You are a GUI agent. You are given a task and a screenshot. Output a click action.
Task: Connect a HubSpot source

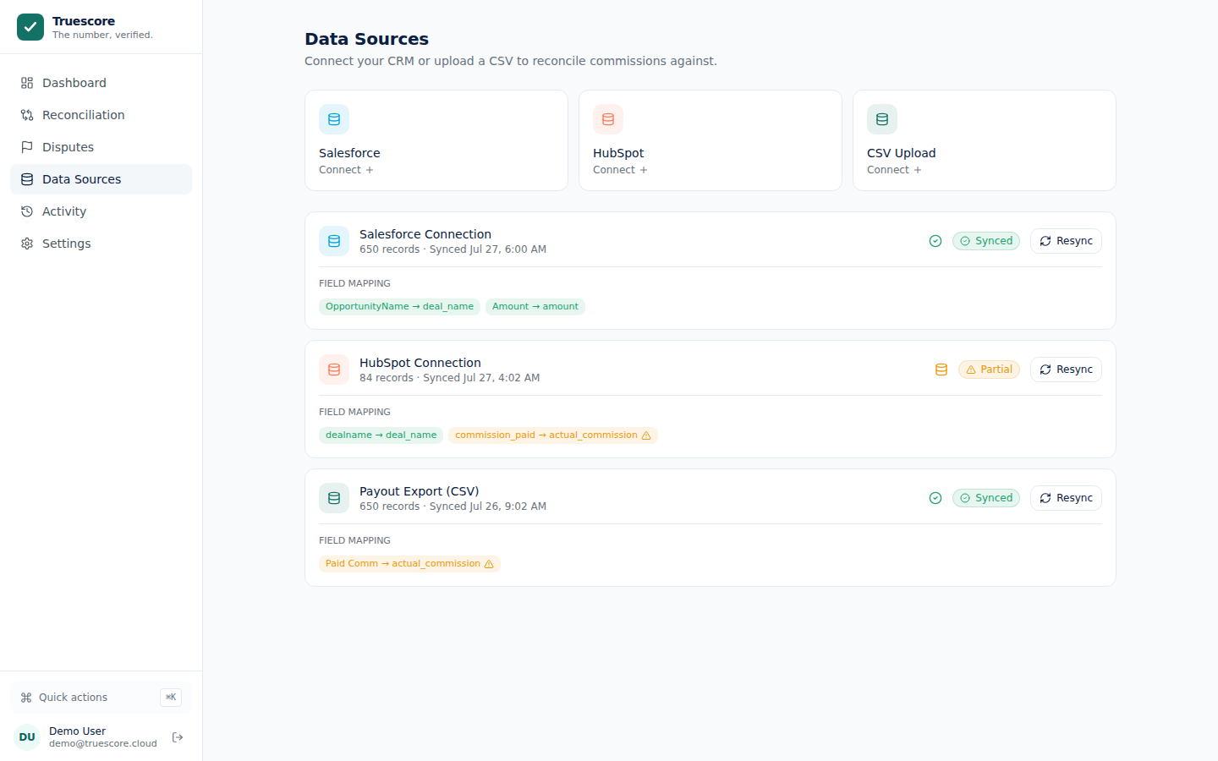[620, 170]
